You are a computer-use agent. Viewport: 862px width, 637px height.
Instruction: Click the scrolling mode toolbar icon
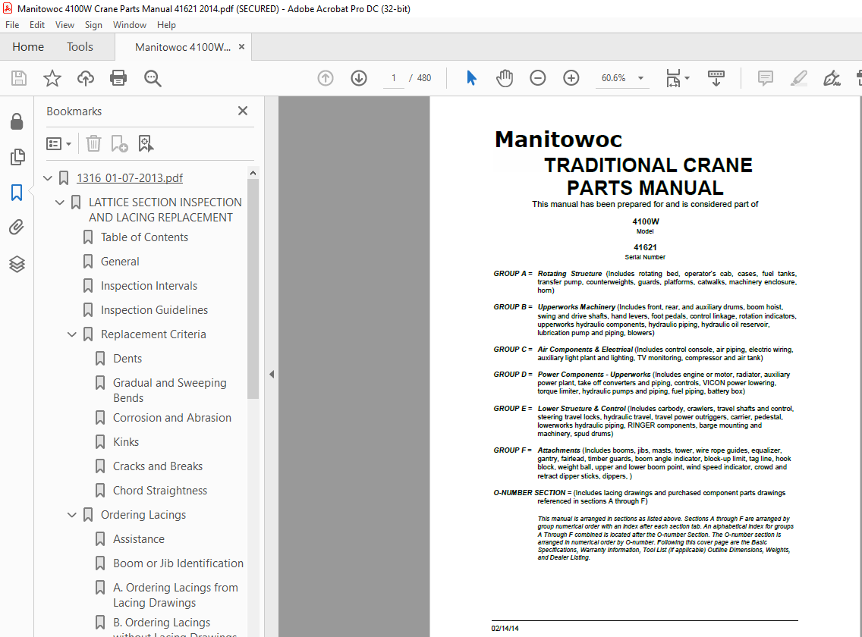716,78
